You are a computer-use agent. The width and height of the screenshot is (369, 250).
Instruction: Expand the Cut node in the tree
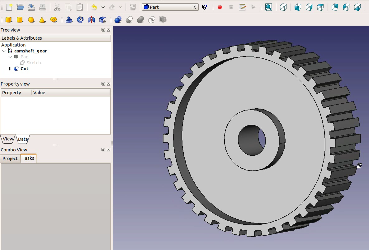click(x=10, y=68)
